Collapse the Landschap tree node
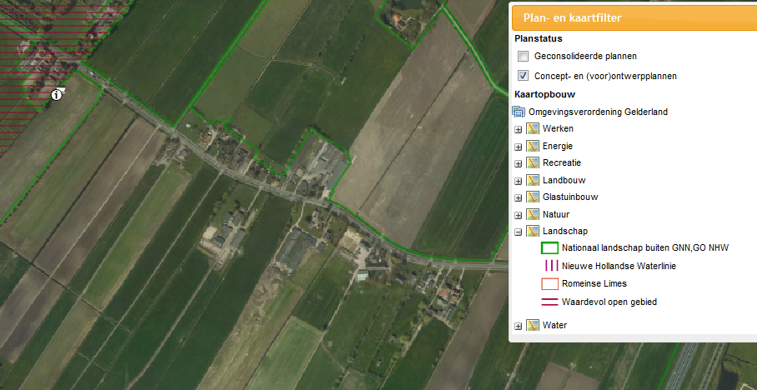Image resolution: width=757 pixels, height=390 pixels. point(519,232)
